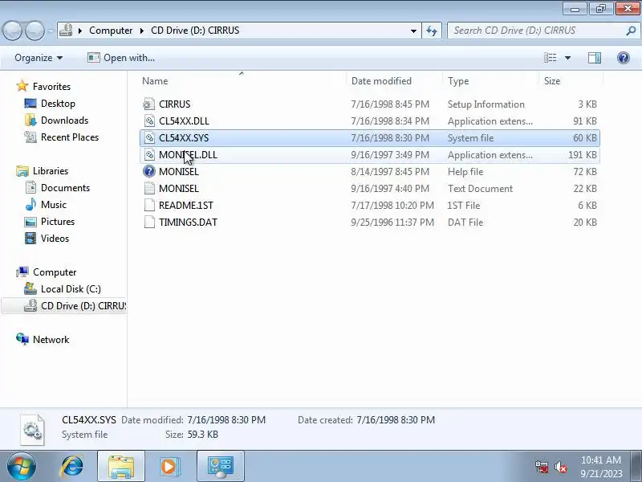Click the CIRRUS file name

click(x=174, y=104)
